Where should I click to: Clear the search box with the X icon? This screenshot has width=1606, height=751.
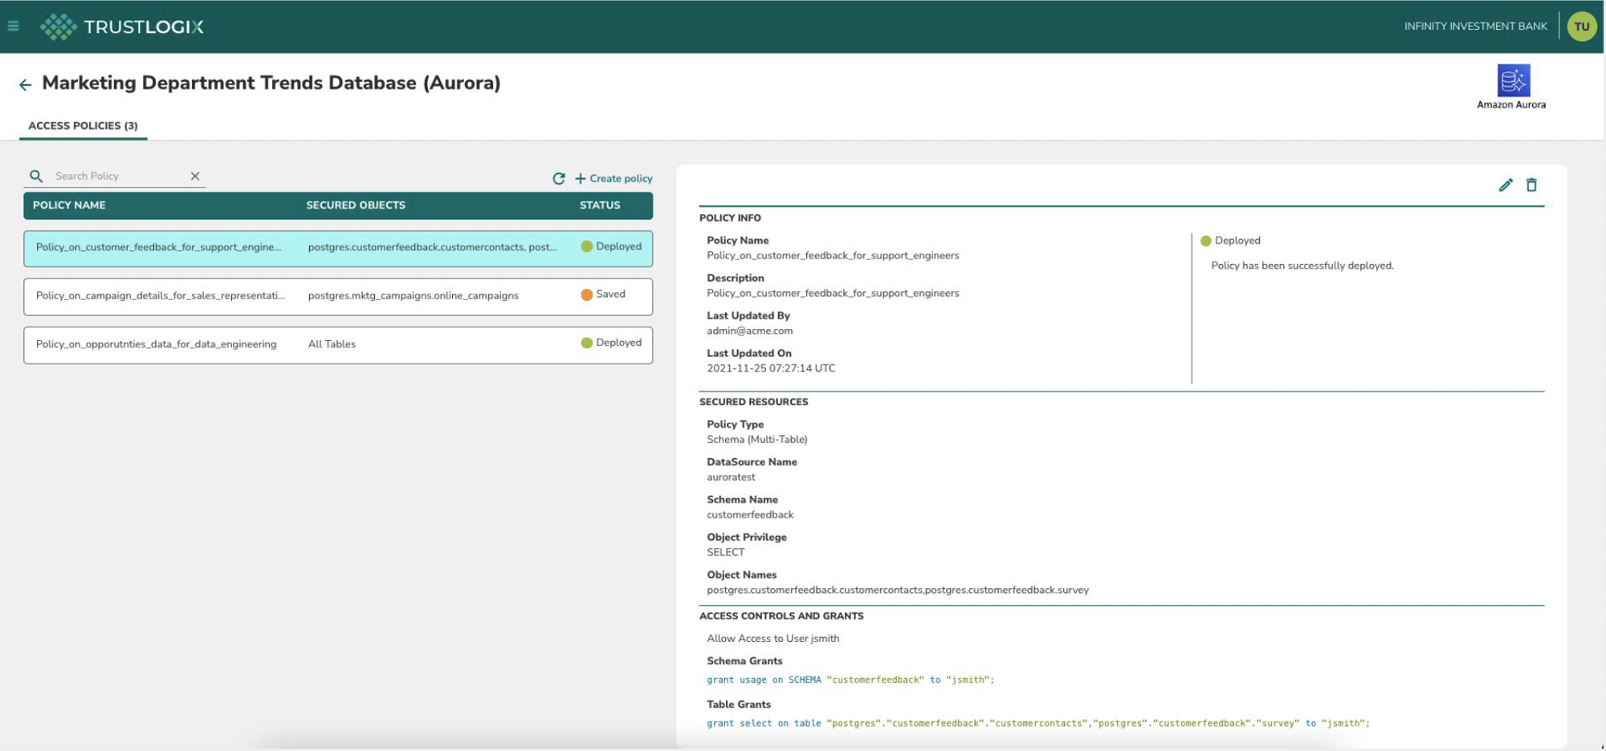tap(195, 176)
